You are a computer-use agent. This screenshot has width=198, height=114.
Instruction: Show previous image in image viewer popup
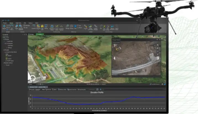[114, 58]
